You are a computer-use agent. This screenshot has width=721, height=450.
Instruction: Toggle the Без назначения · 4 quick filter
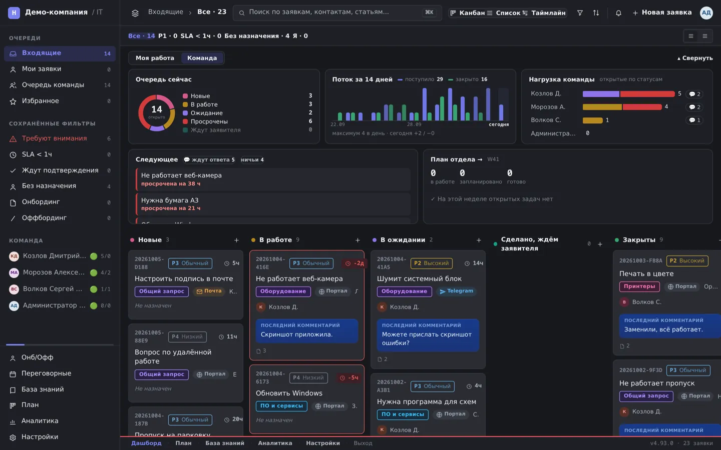coord(257,36)
